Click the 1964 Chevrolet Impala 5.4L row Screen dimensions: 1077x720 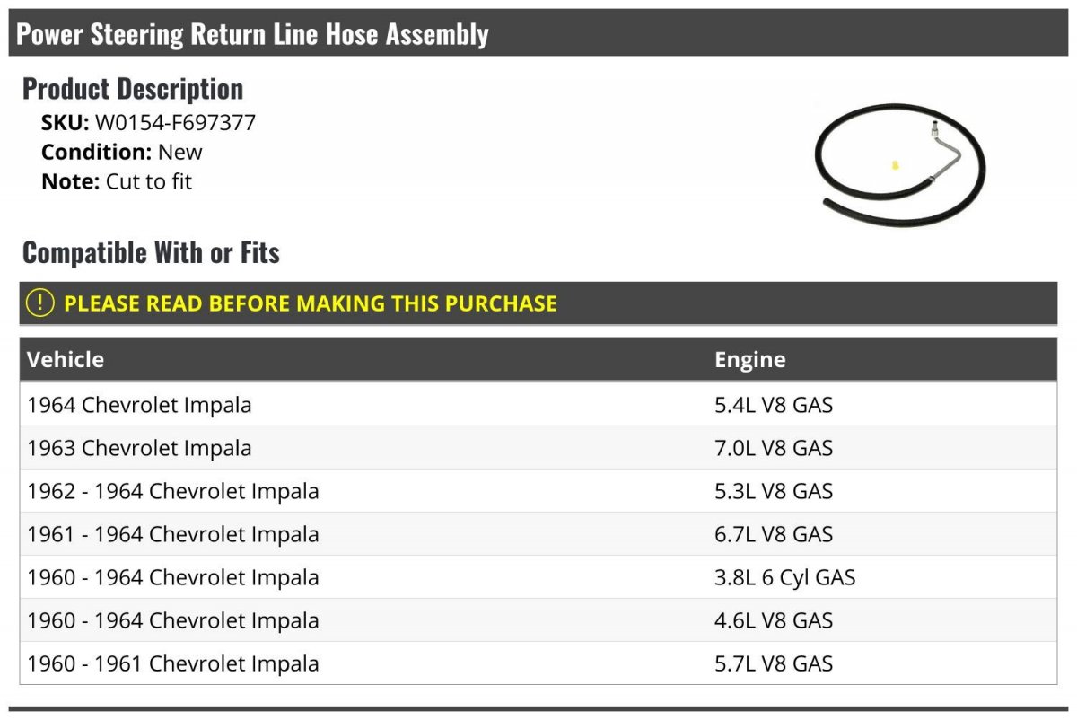538,405
